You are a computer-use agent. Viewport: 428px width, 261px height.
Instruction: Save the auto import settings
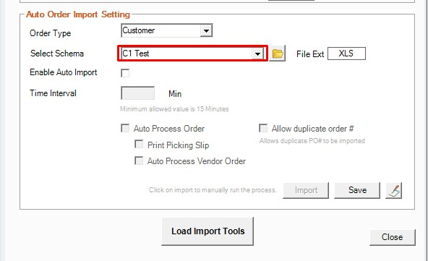(x=357, y=190)
